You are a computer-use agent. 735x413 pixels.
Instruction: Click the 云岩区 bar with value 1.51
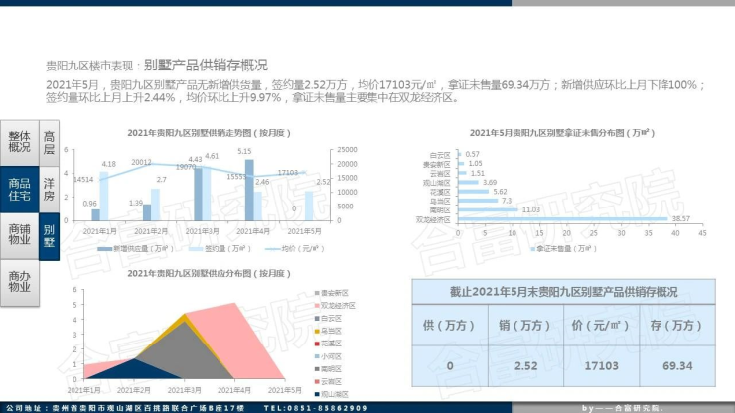(462, 173)
